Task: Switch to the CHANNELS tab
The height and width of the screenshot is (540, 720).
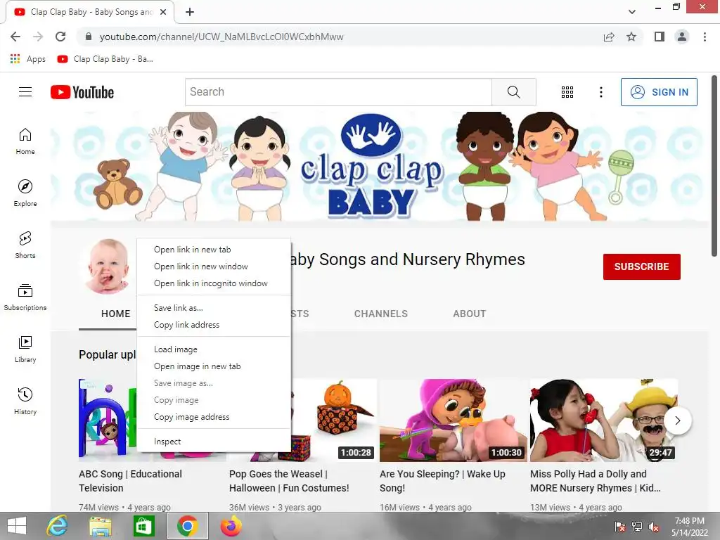Action: [x=380, y=314]
